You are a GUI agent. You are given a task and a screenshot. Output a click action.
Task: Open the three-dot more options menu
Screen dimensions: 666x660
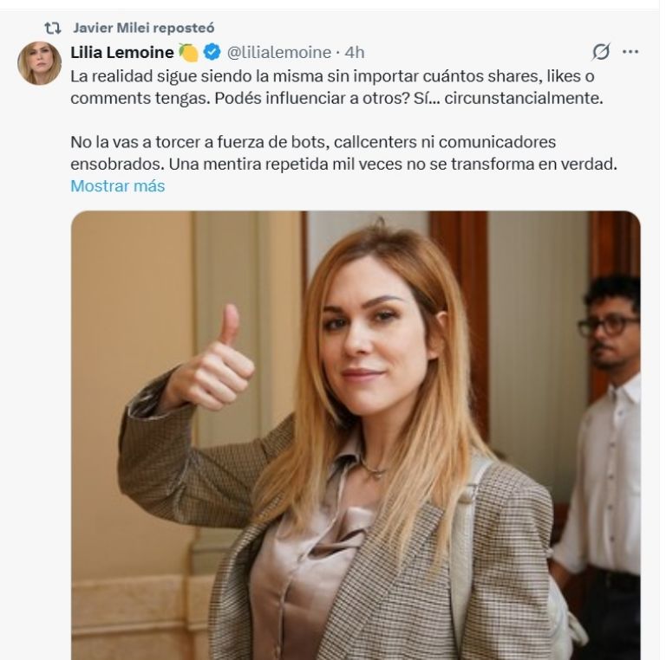(630, 52)
